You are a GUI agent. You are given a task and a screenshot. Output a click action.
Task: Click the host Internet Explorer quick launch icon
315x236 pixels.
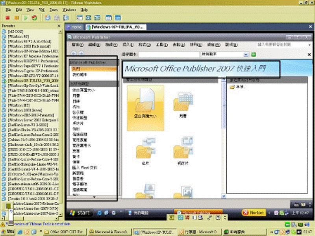20,232
